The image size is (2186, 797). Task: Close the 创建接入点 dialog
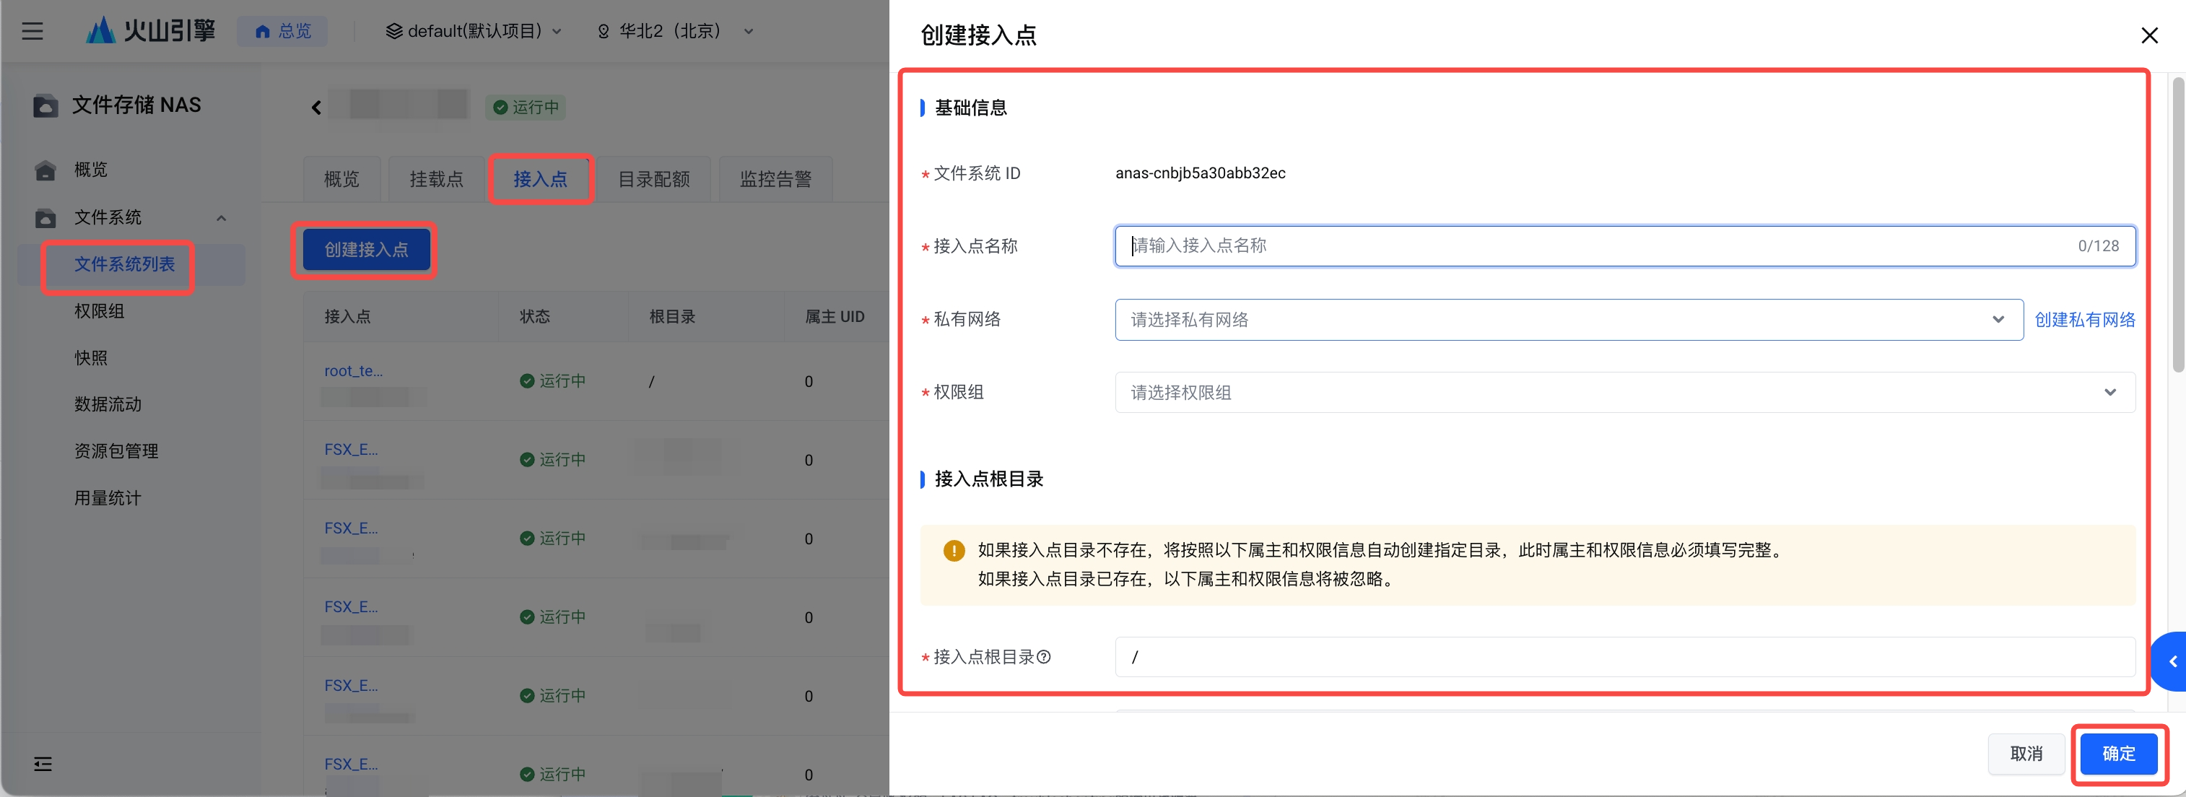2148,35
